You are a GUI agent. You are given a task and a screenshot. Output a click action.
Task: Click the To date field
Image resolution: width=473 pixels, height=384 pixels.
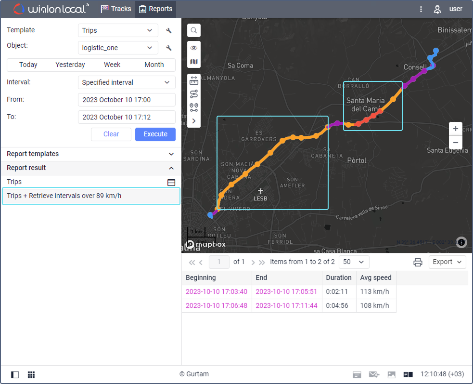pyautogui.click(x=127, y=117)
